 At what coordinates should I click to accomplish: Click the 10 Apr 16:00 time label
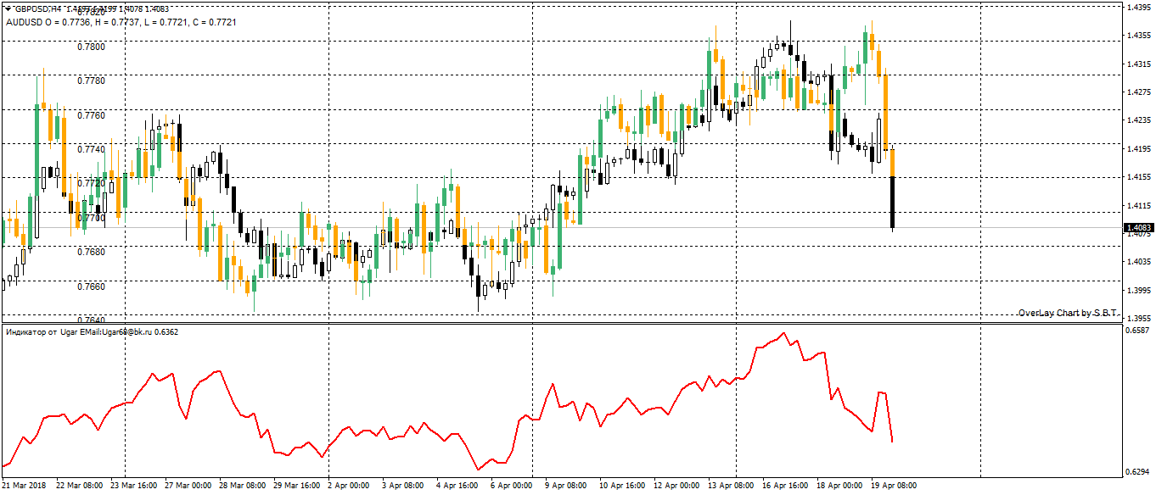(x=623, y=486)
